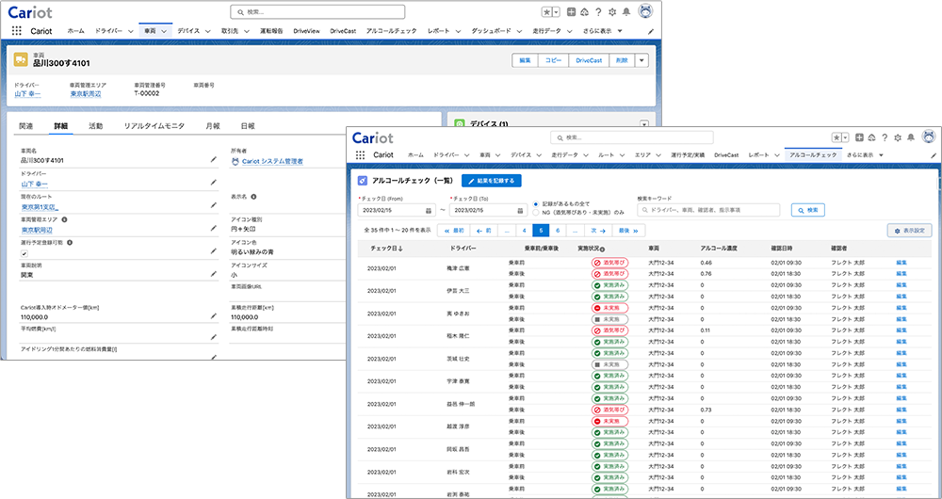Screen dimensions: 942x499
Task: Click 最初 first page button
Action: (454, 231)
